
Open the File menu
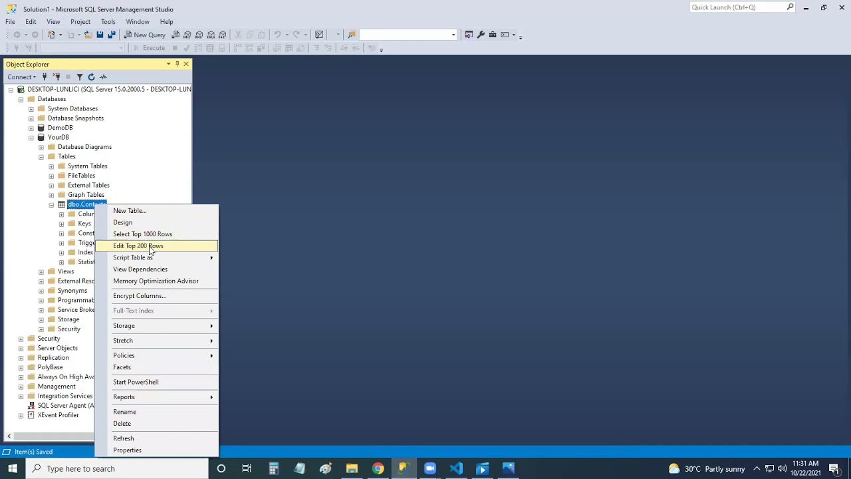click(10, 21)
